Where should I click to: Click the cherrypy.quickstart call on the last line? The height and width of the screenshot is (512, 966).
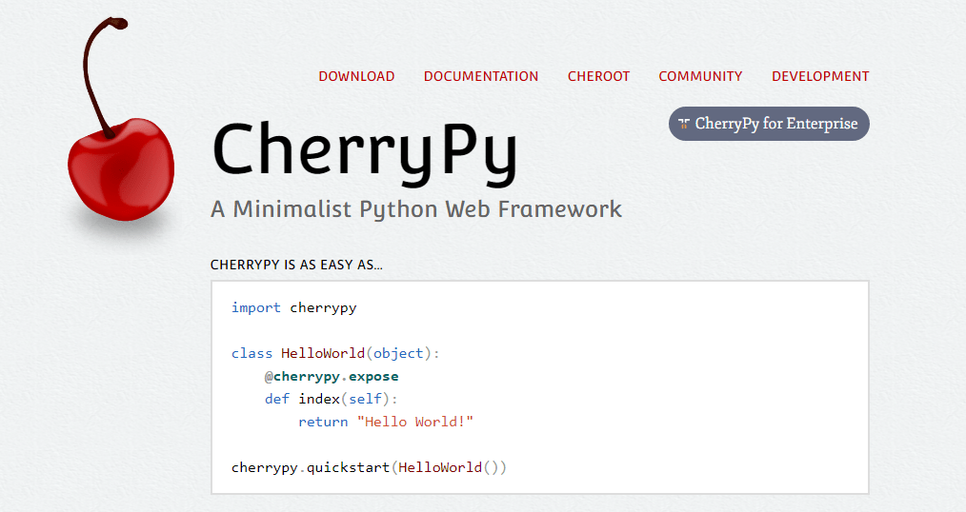click(314, 467)
